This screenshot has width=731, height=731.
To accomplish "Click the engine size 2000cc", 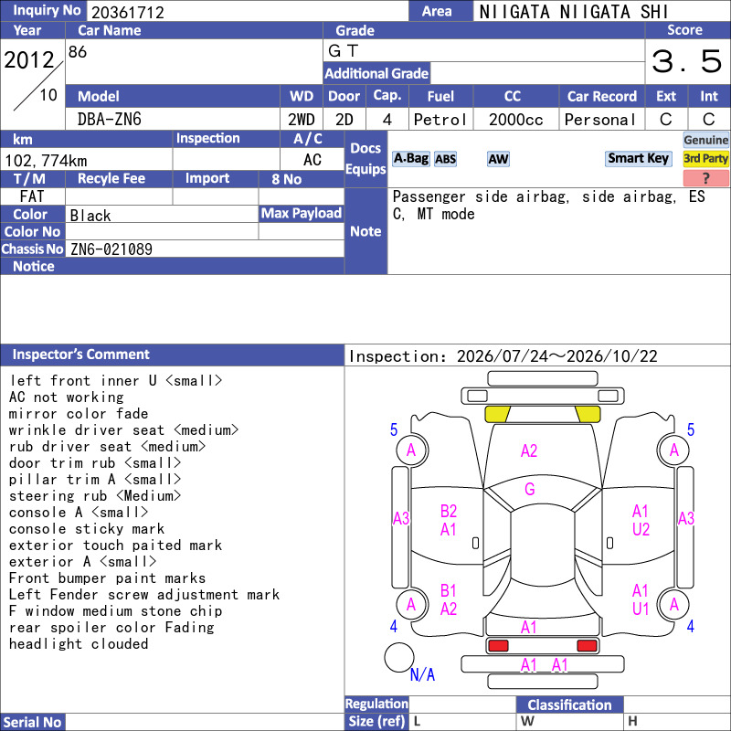I will [x=516, y=120].
